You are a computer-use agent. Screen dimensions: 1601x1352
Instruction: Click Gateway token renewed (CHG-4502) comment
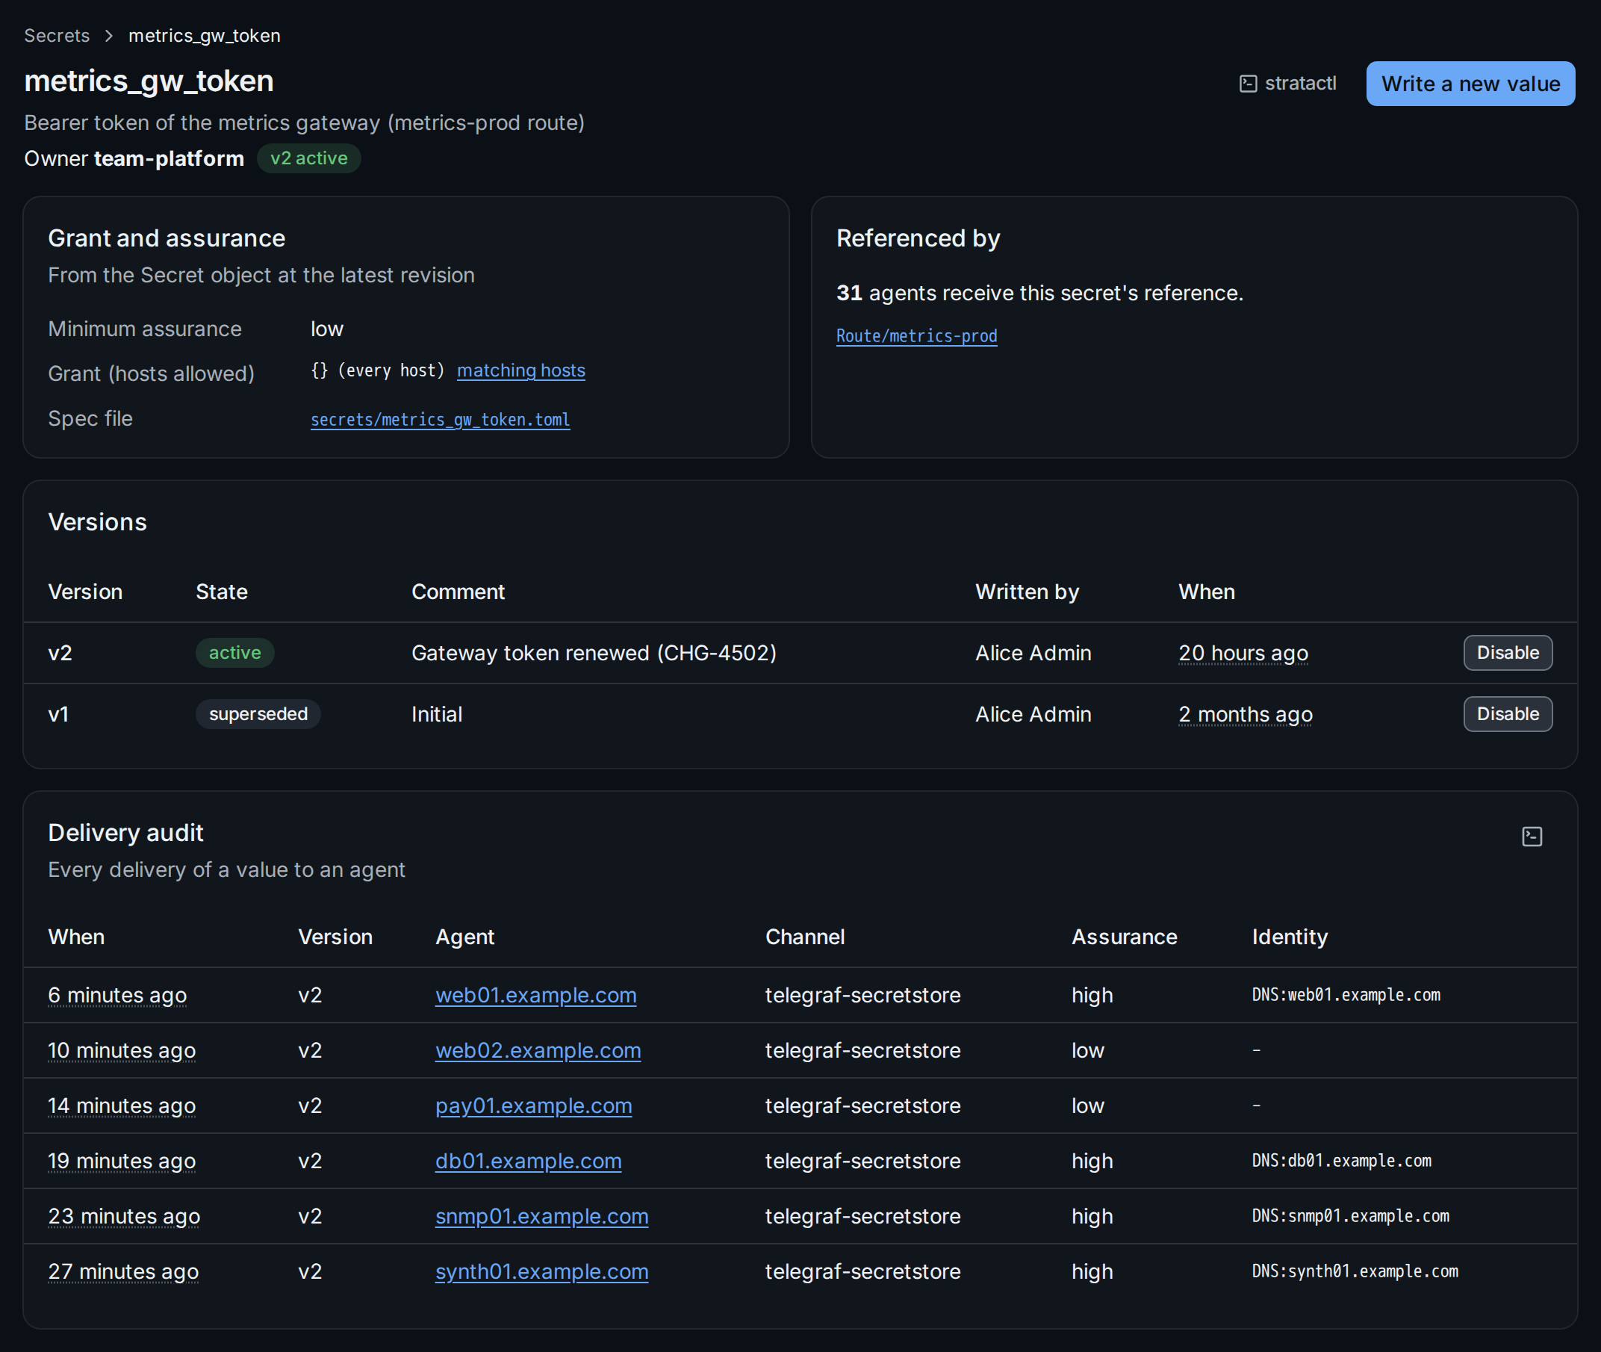click(594, 653)
